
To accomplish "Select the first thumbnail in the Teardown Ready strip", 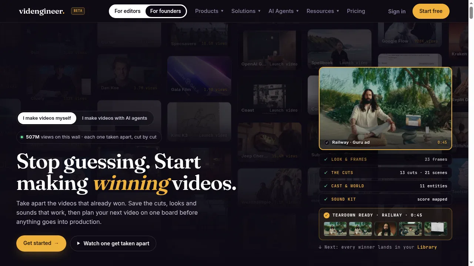I will tap(336, 229).
